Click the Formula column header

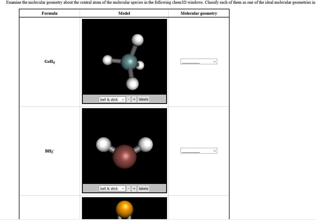pyautogui.click(x=50, y=13)
